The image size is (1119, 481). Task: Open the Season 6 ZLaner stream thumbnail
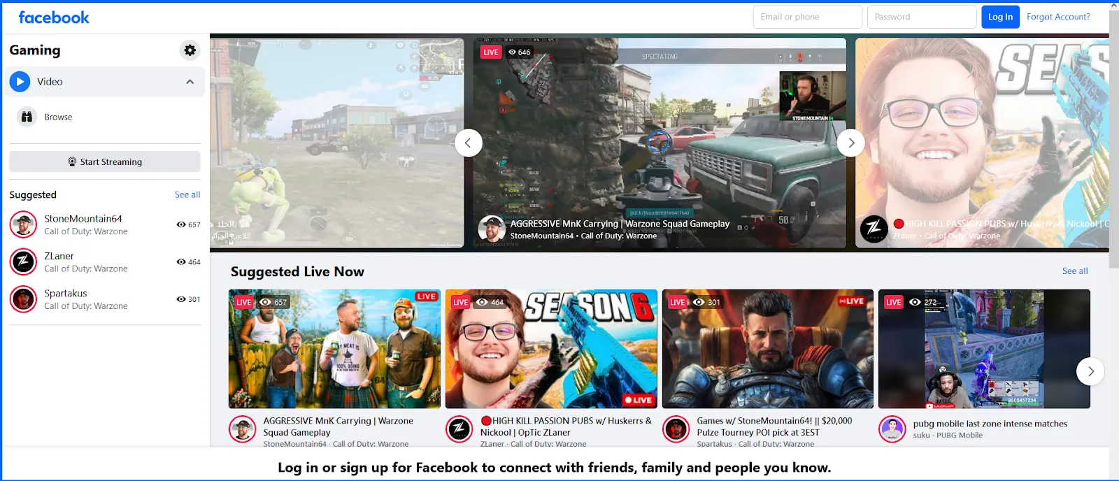coord(551,349)
